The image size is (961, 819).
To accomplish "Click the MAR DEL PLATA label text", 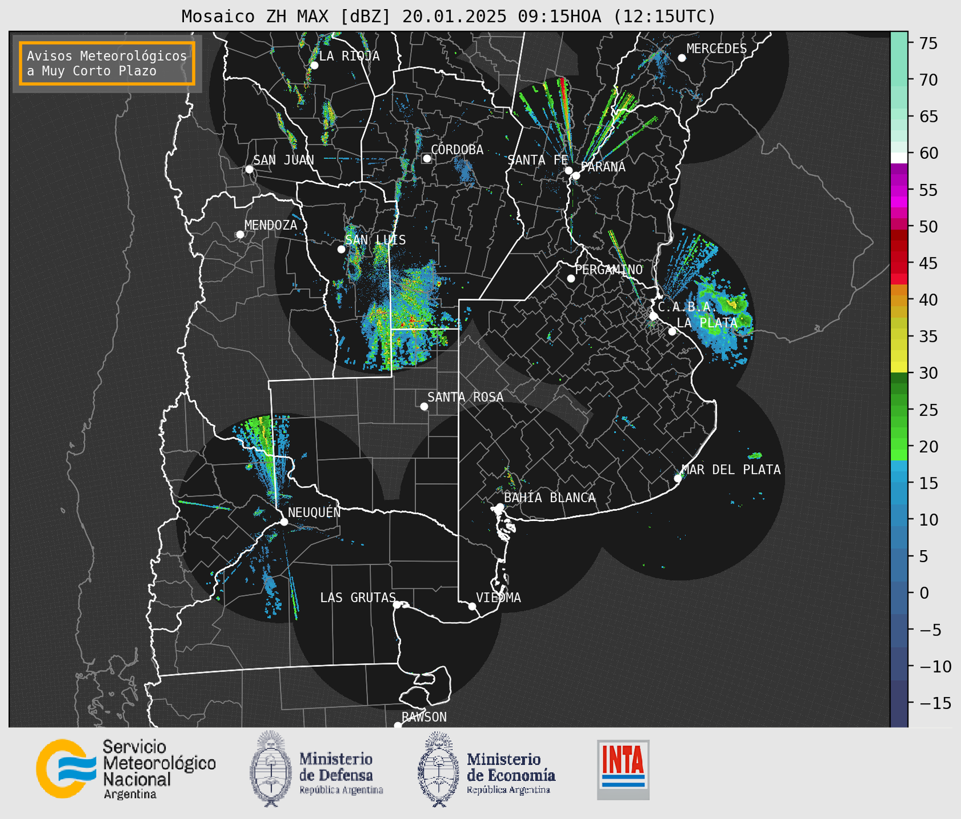I will pyautogui.click(x=731, y=470).
